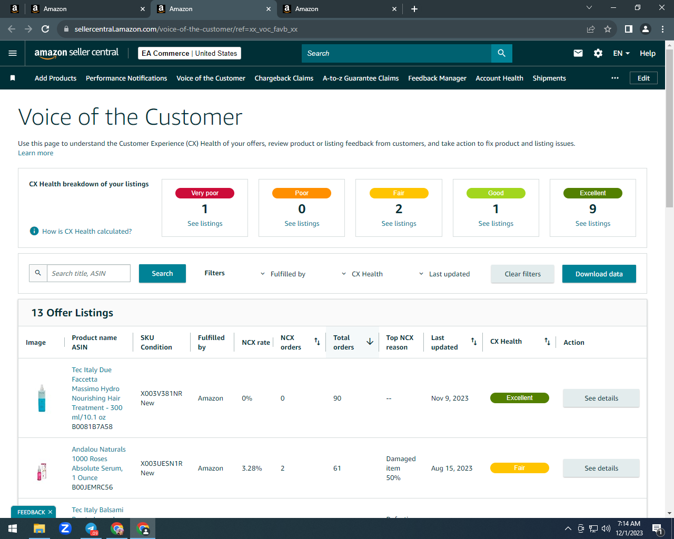
Task: Open Zoom from the taskbar
Action: pyautogui.click(x=65, y=528)
